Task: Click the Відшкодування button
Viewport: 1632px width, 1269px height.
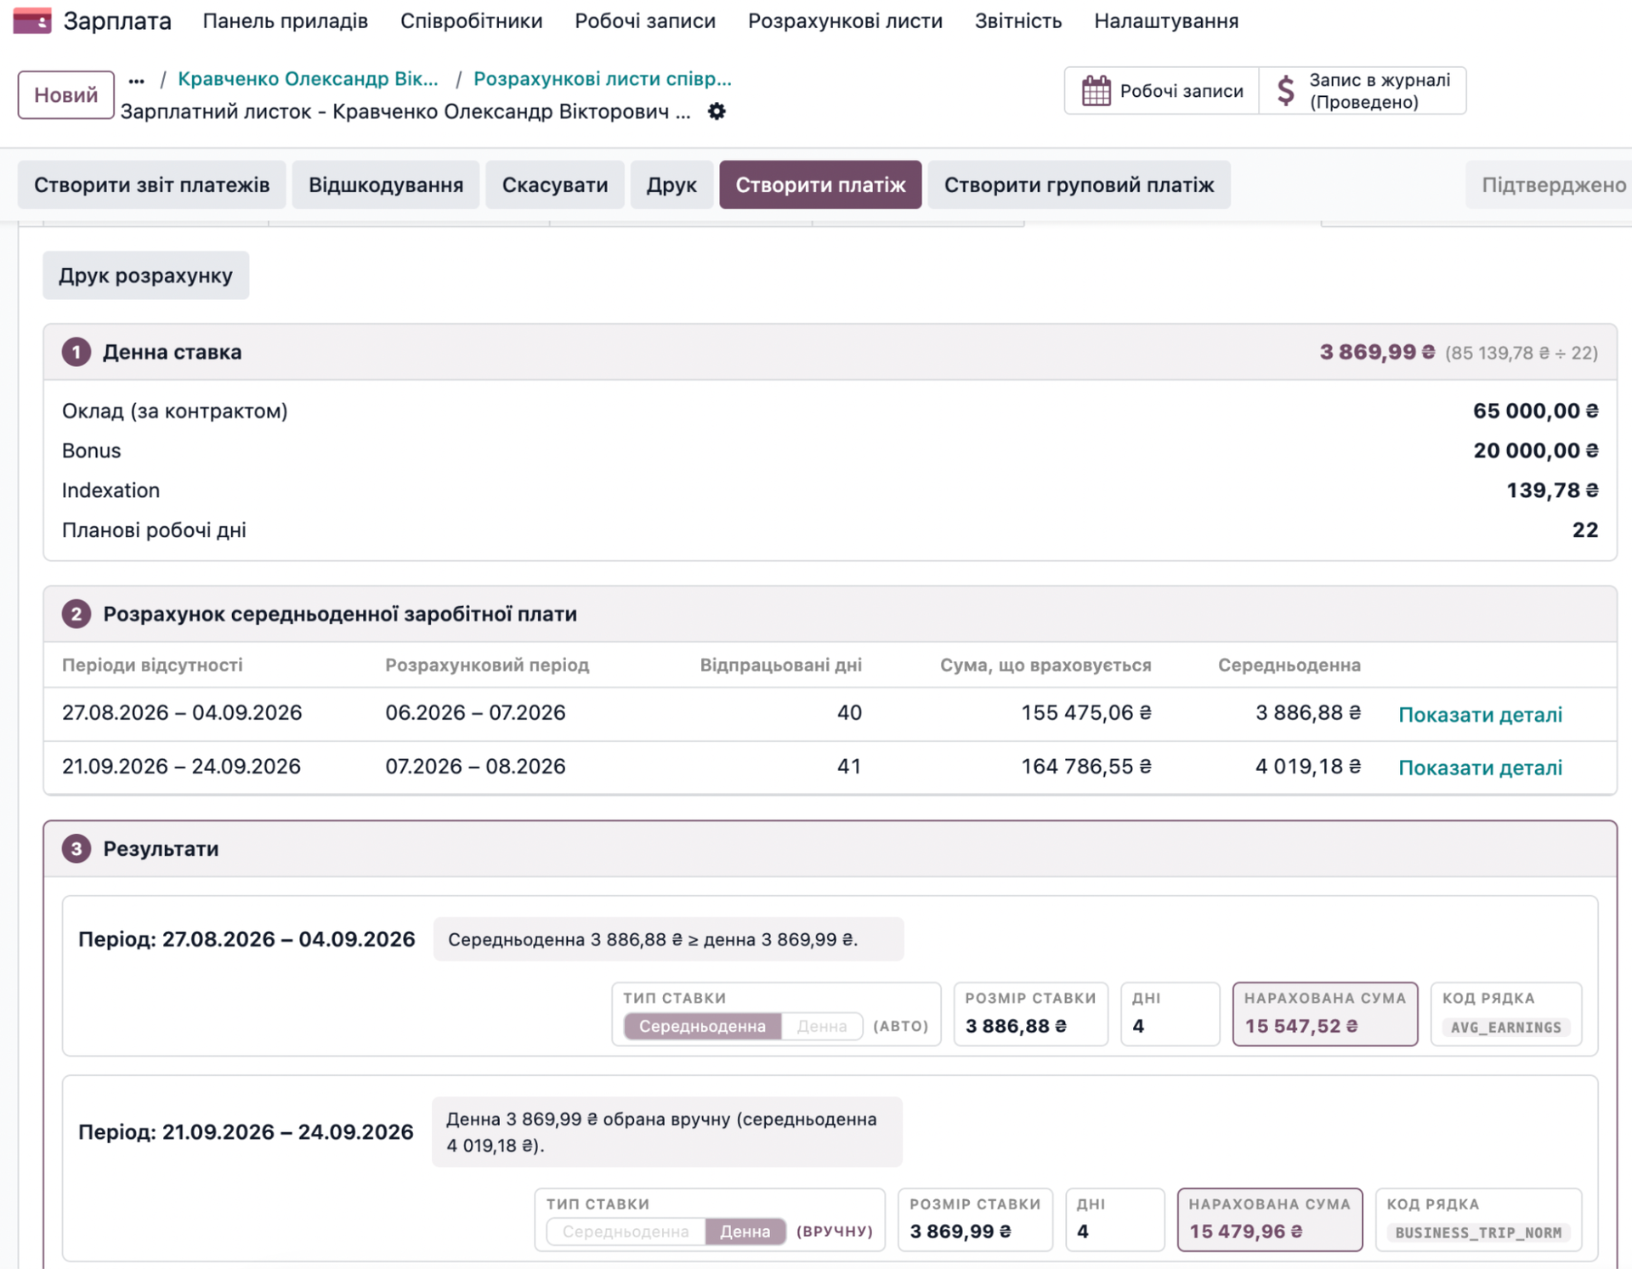Action: [386, 184]
